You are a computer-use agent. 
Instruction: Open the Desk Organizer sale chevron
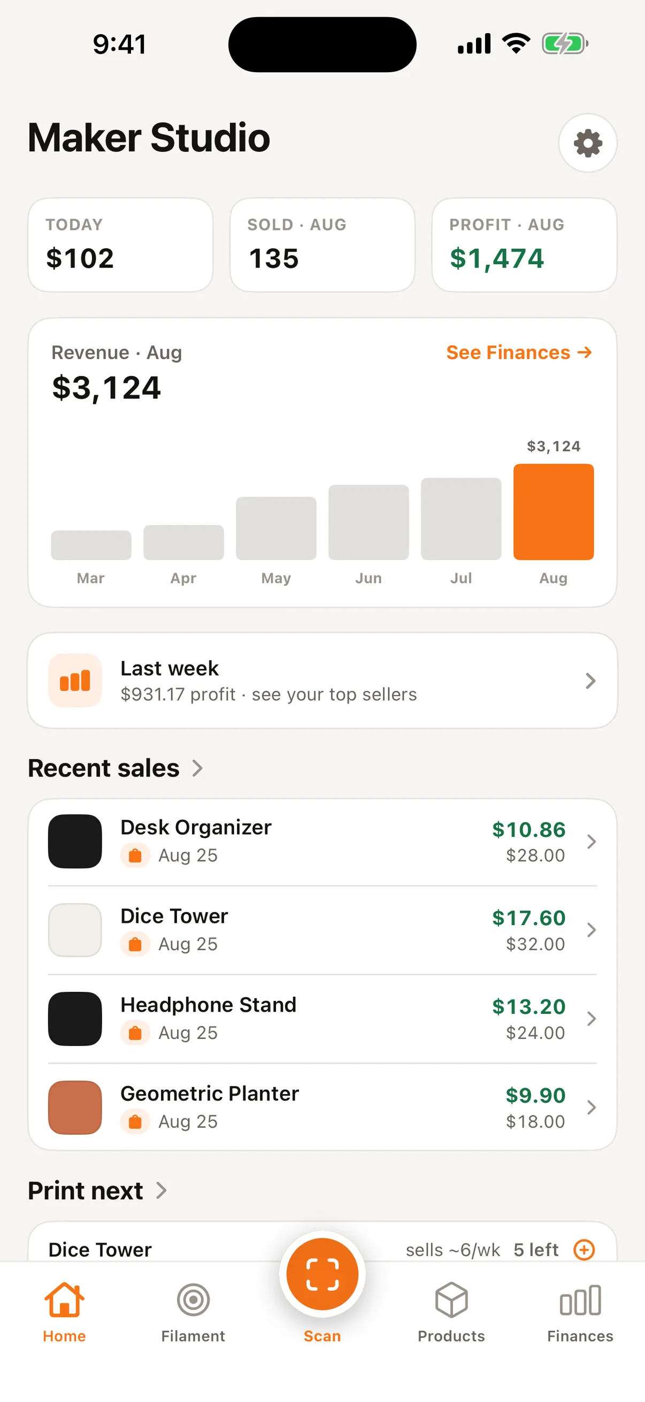[x=591, y=842]
